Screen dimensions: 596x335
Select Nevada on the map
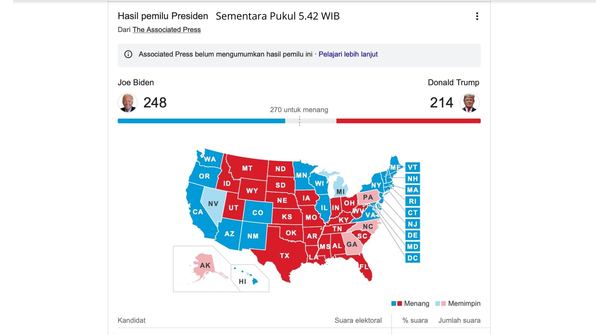pyautogui.click(x=213, y=203)
